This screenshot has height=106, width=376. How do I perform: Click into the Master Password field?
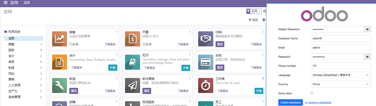(x=337, y=29)
